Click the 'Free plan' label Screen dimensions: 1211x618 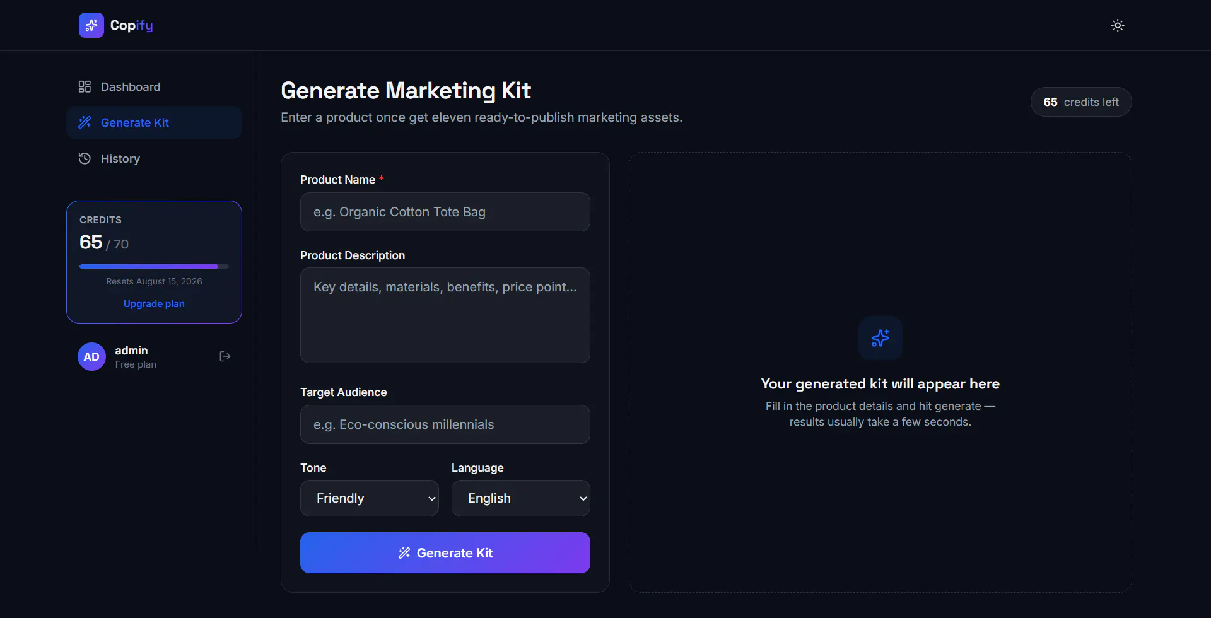pos(136,364)
